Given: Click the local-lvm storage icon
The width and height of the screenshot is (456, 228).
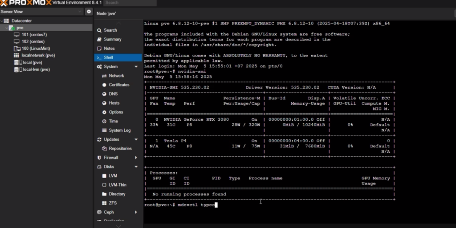Looking at the screenshot, I should [x=18, y=69].
